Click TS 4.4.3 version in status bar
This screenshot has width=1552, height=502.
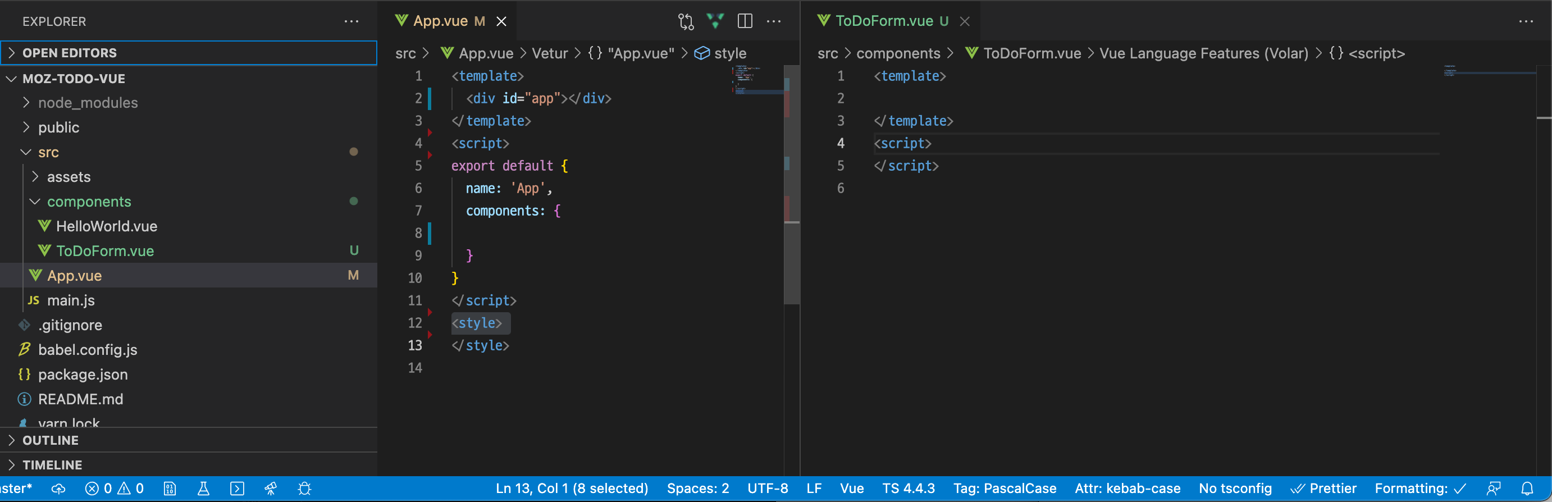click(x=909, y=489)
